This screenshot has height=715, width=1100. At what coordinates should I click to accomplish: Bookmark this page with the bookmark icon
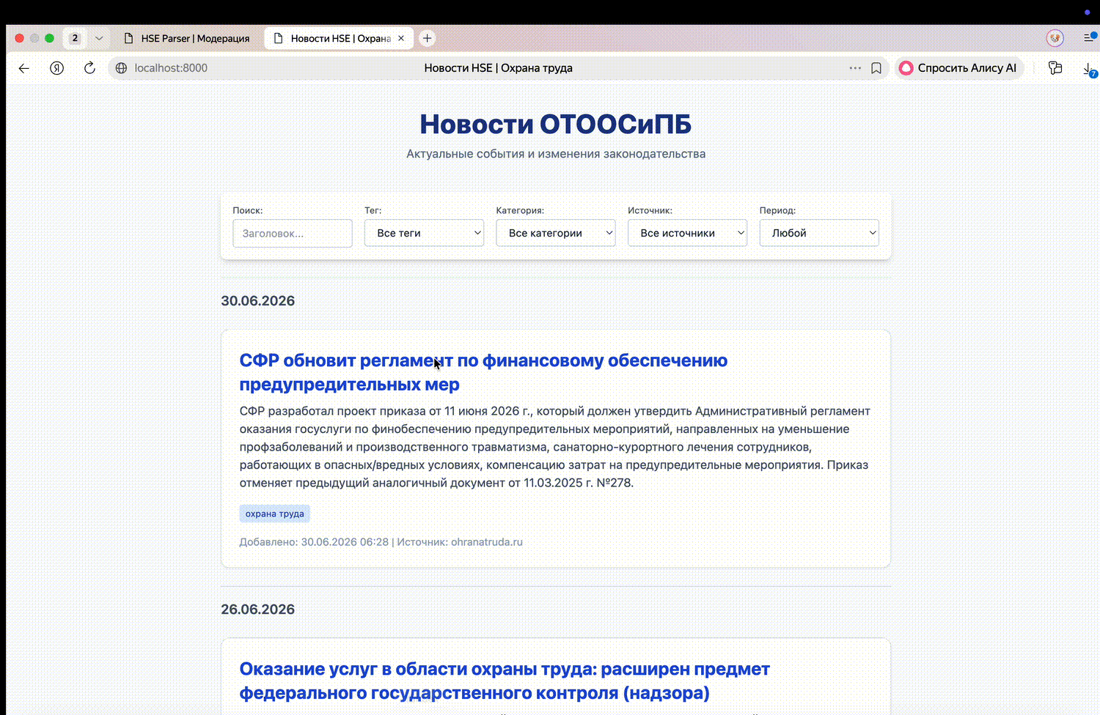point(876,68)
